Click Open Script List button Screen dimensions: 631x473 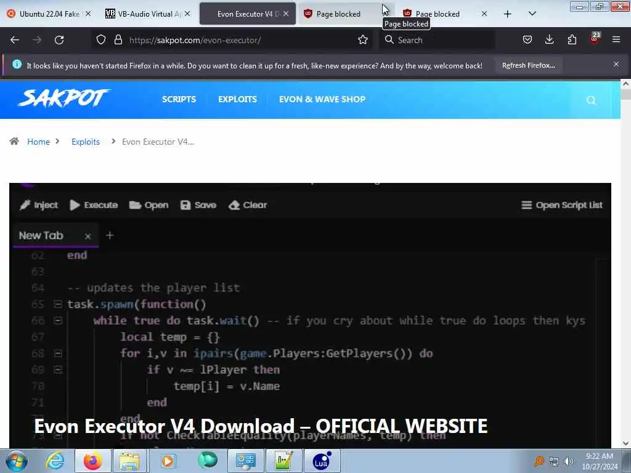[x=562, y=205]
